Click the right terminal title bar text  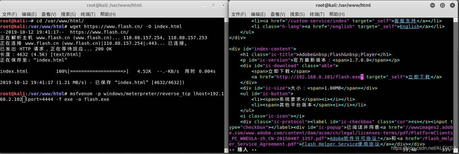tap(343, 5)
